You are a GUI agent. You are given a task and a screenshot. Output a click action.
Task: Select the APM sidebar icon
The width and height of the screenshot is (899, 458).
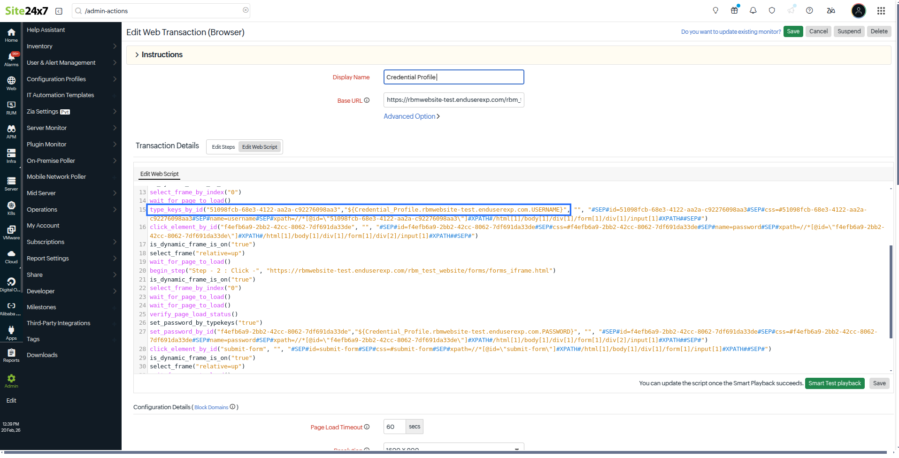pyautogui.click(x=11, y=130)
